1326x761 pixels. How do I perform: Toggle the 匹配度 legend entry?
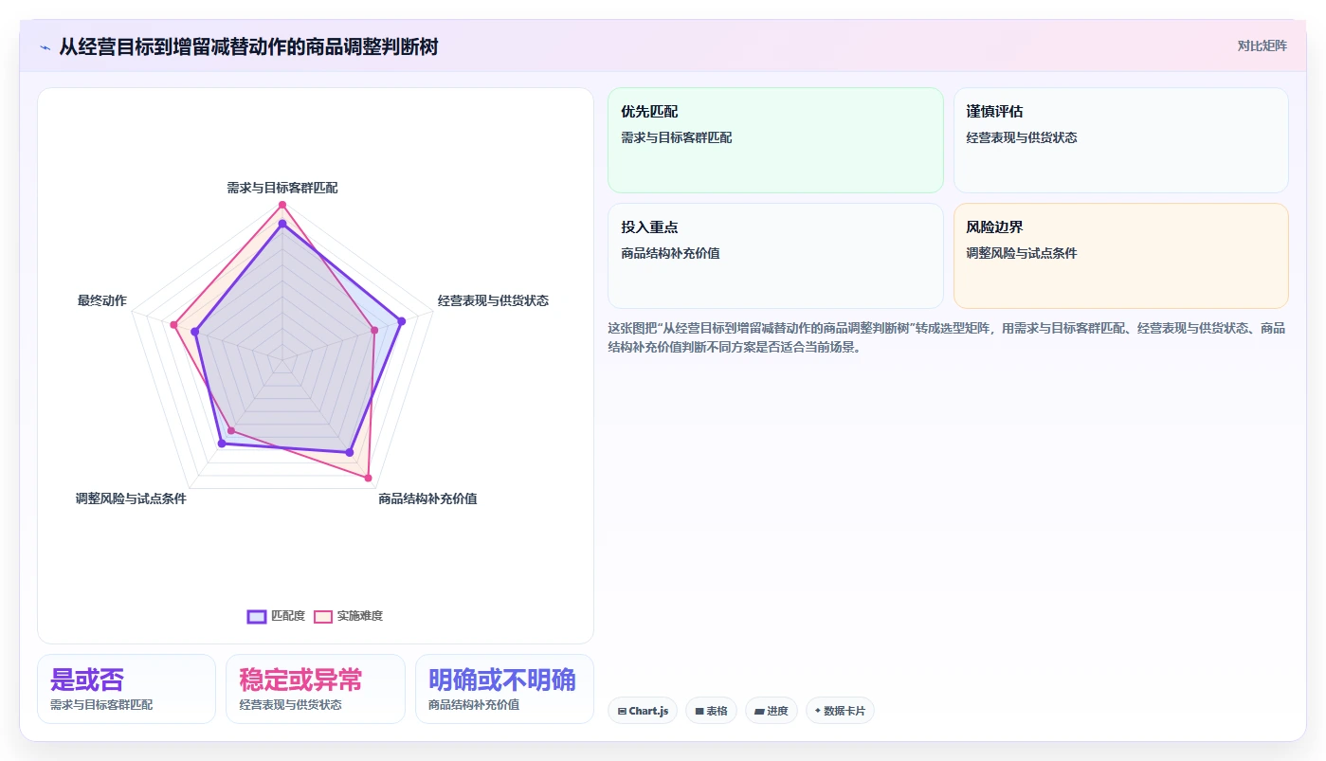tap(276, 616)
